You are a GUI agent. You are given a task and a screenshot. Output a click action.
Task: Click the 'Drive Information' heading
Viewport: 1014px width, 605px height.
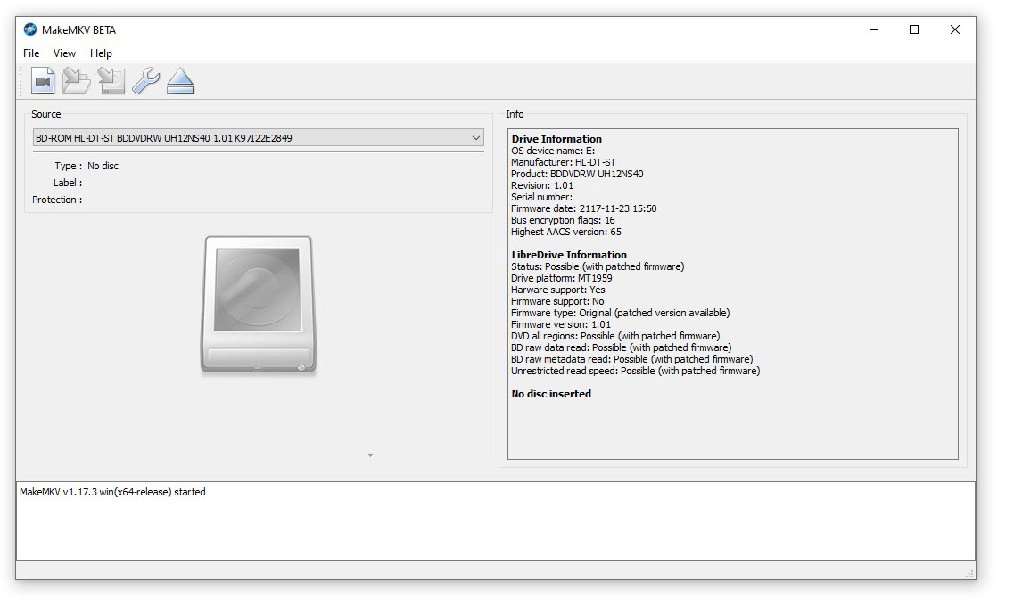pyautogui.click(x=556, y=139)
